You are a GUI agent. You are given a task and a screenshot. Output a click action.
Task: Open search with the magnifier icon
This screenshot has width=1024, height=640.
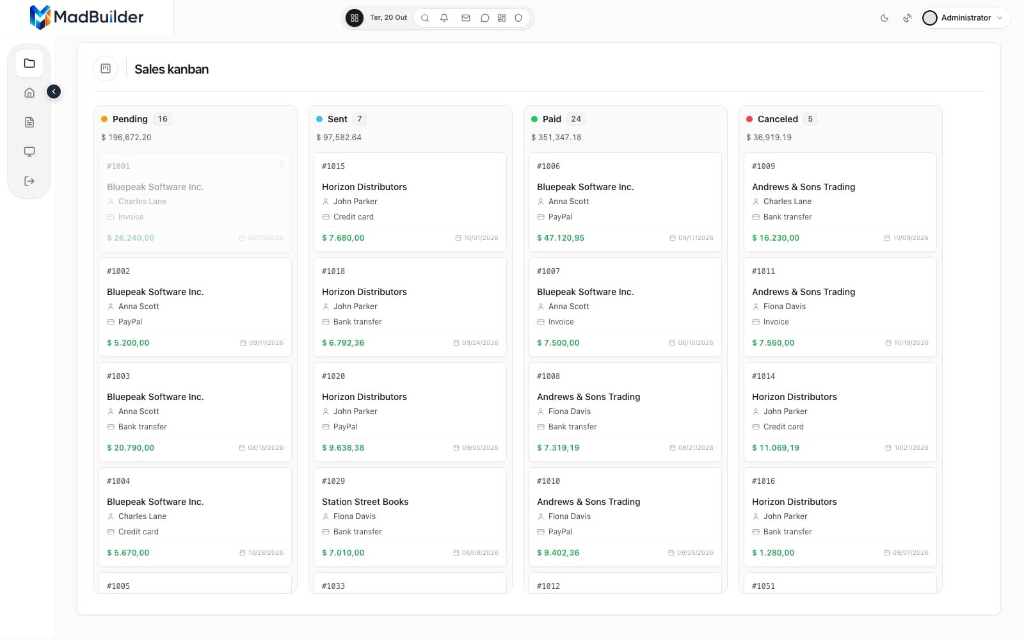[425, 18]
